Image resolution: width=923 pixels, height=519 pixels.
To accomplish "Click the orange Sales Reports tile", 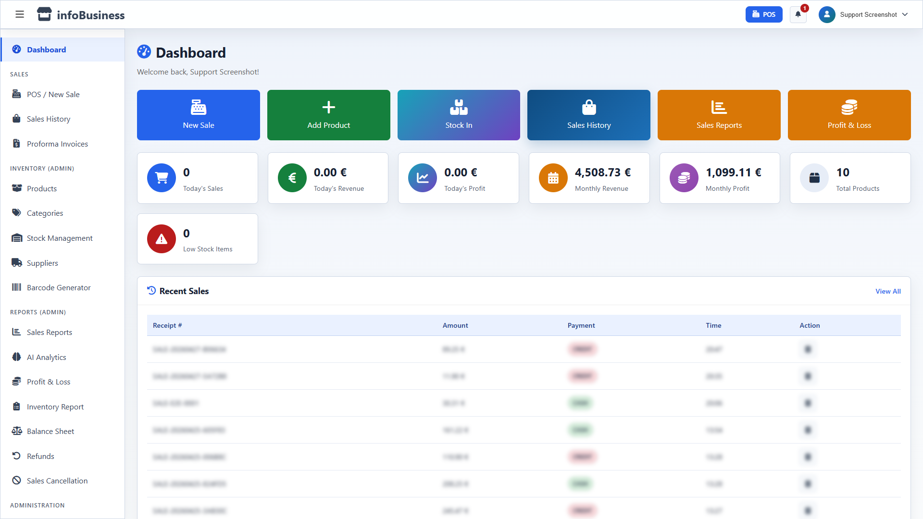I will [719, 115].
